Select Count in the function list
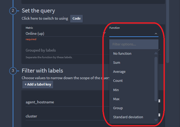The width and height of the screenshot is (180, 127). [118, 81]
